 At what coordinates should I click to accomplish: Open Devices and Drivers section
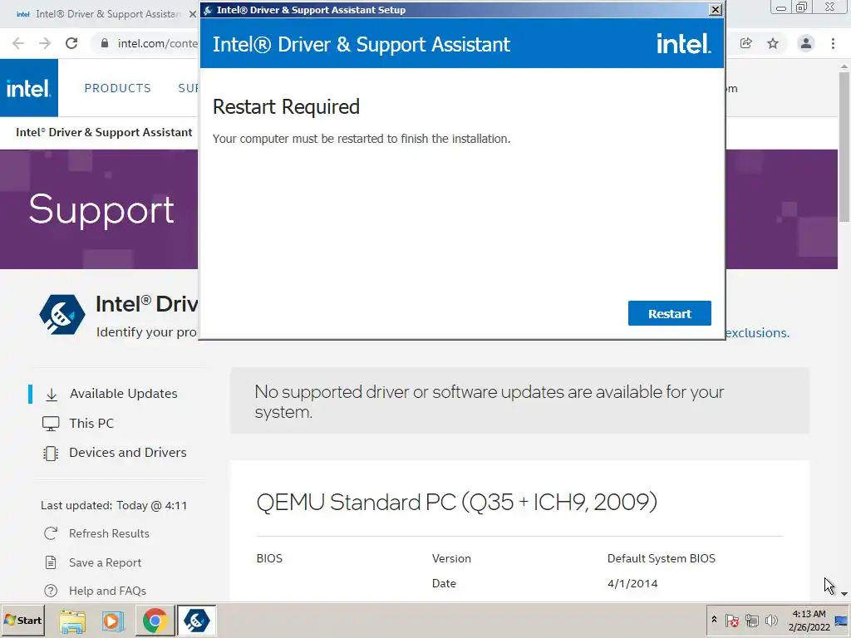click(x=127, y=453)
